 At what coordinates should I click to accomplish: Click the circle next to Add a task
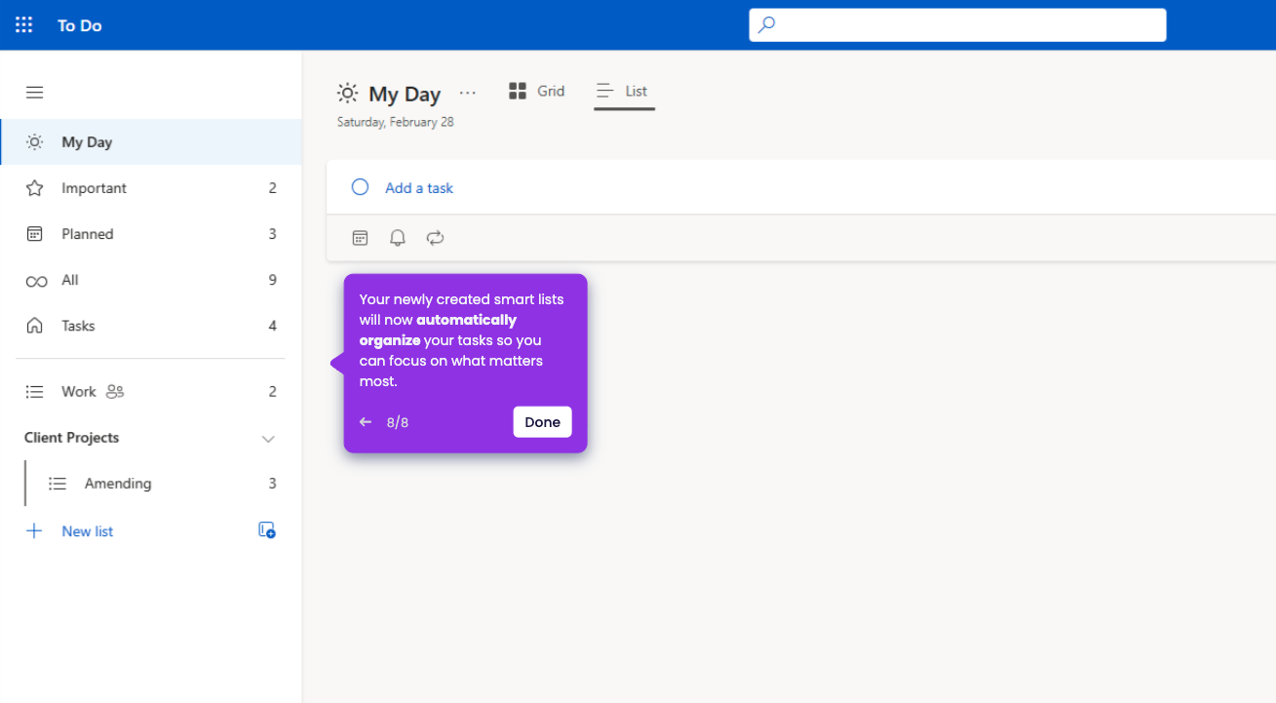(360, 187)
